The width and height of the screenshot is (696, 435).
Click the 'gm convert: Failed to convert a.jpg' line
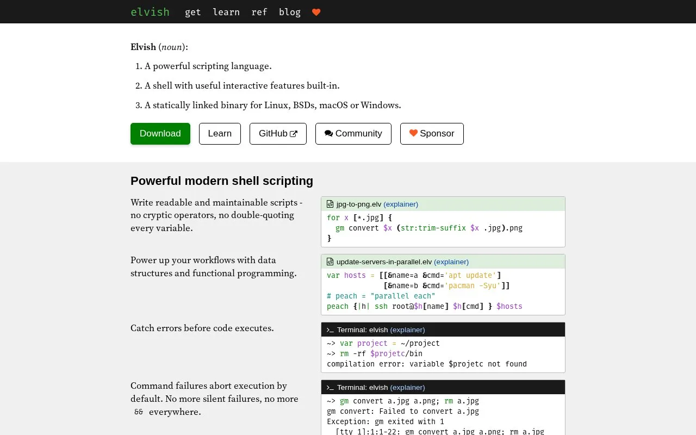(403, 412)
